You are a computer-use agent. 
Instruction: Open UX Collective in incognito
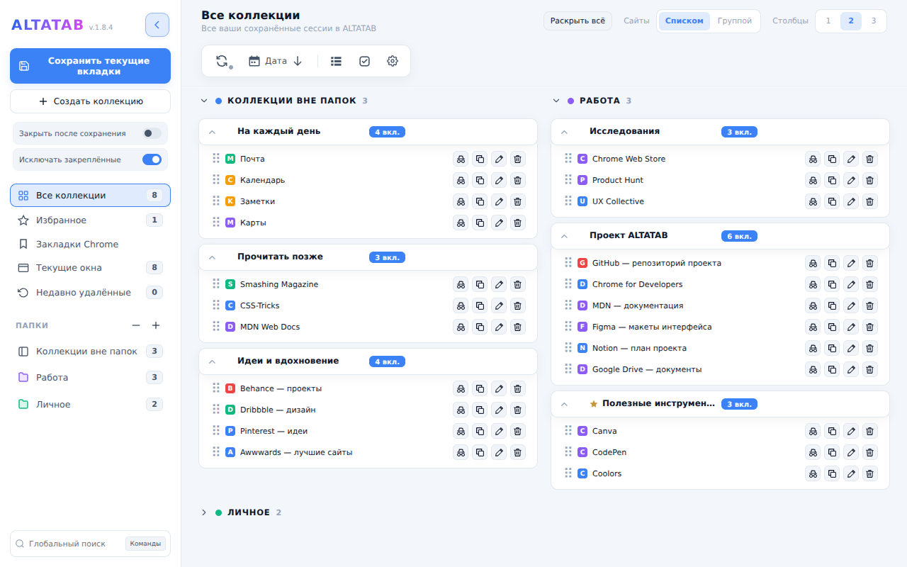pos(813,201)
